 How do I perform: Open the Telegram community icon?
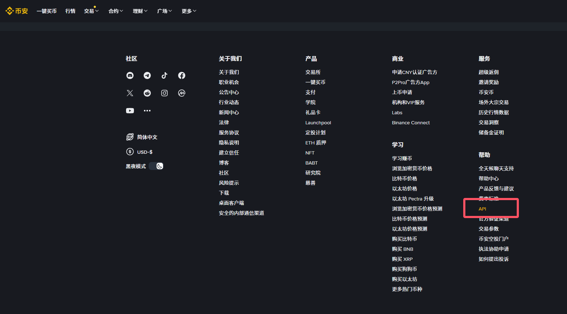pyautogui.click(x=147, y=75)
